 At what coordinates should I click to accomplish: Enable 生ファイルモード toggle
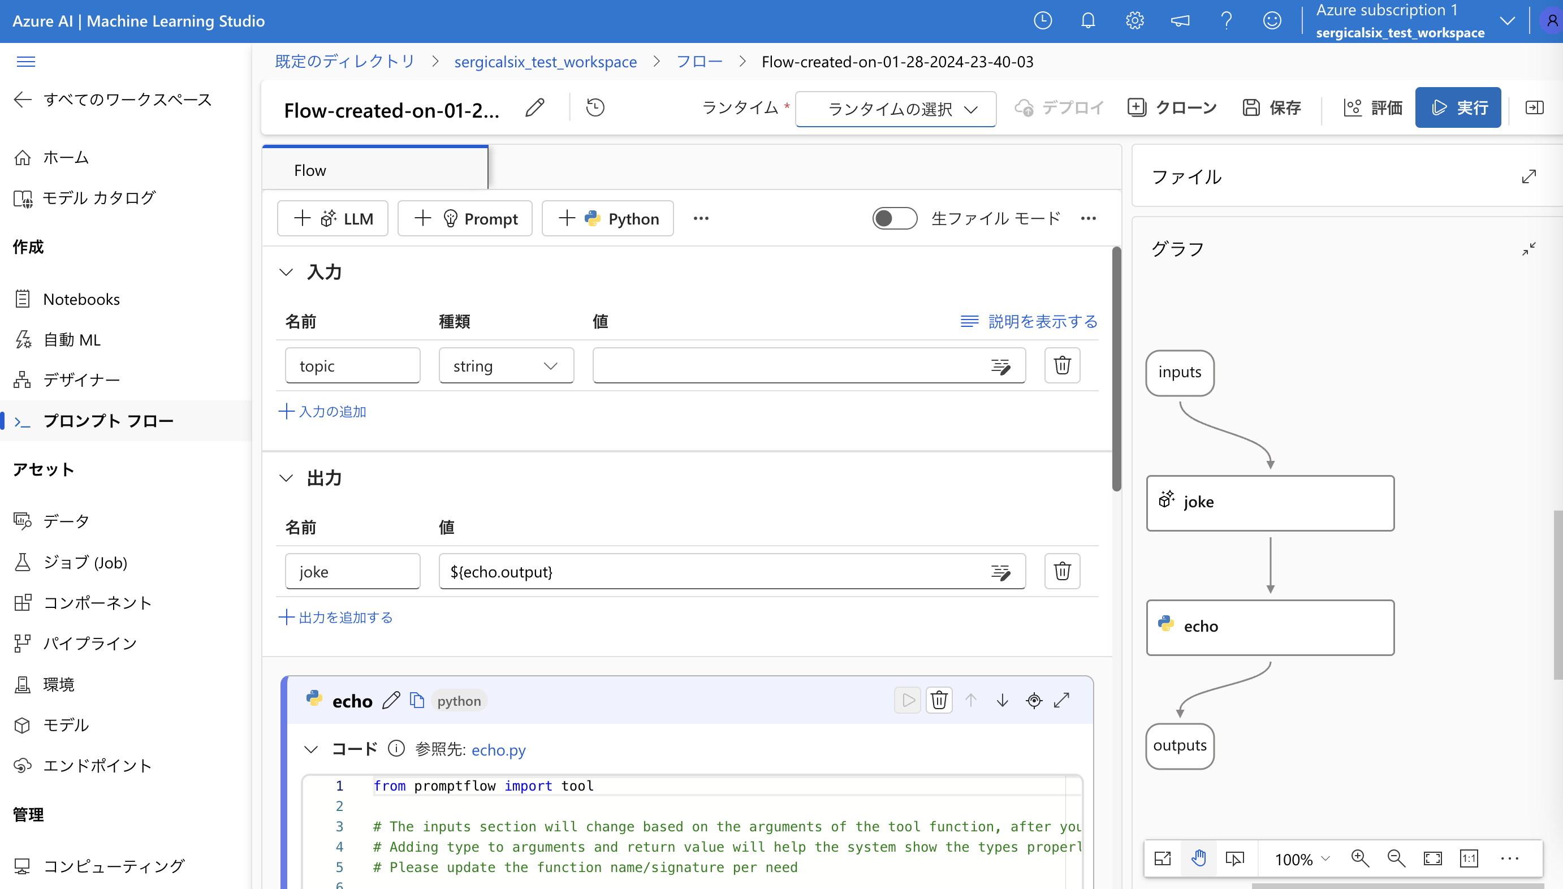[894, 218]
